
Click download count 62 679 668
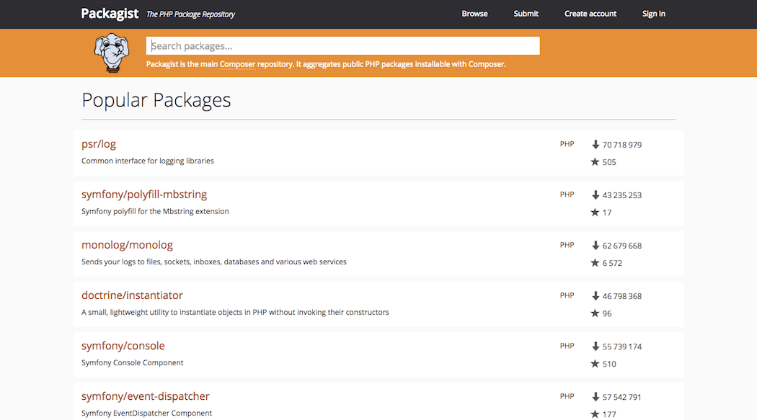coord(621,246)
